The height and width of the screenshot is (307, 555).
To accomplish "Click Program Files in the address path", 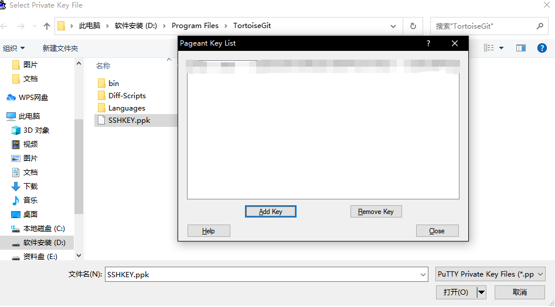I will [x=195, y=26].
